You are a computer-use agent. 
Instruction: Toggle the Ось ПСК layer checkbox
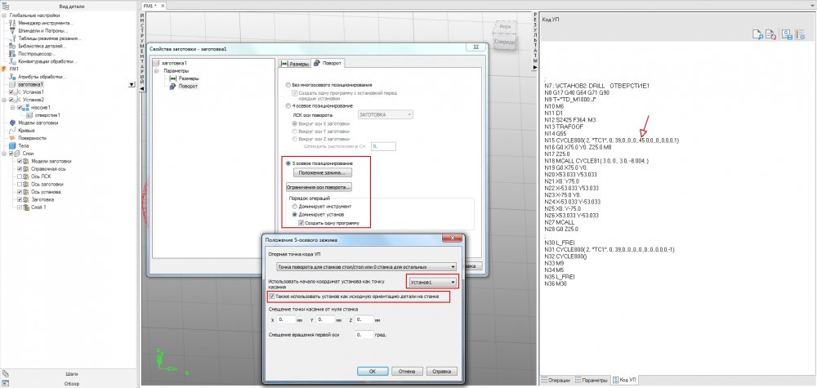tap(20, 177)
